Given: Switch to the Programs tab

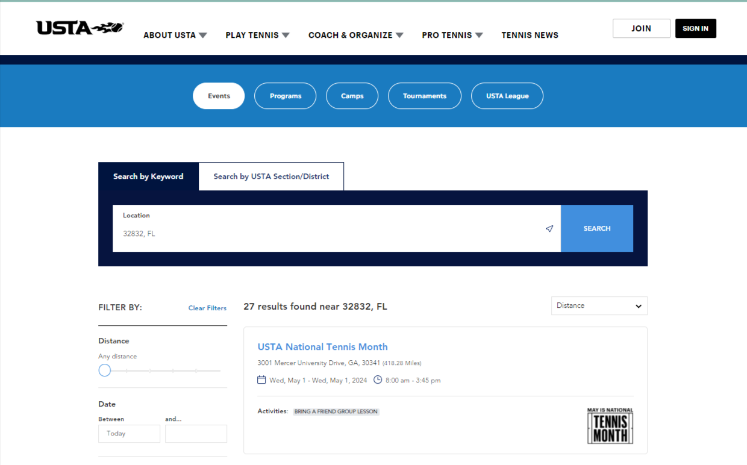Looking at the screenshot, I should click(286, 96).
